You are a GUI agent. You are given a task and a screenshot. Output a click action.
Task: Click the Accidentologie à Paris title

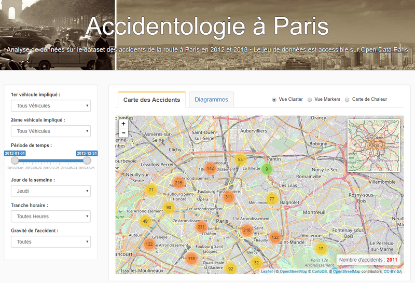point(207,26)
